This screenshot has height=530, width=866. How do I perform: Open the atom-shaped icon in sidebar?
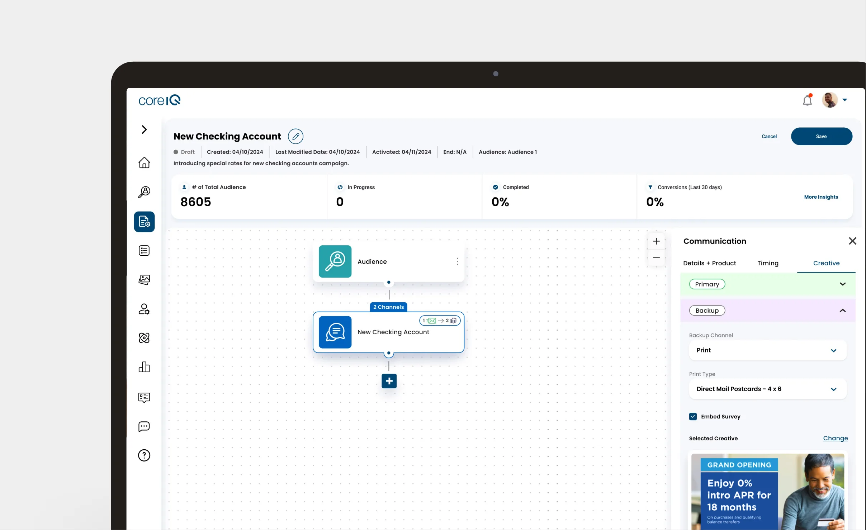pyautogui.click(x=144, y=338)
